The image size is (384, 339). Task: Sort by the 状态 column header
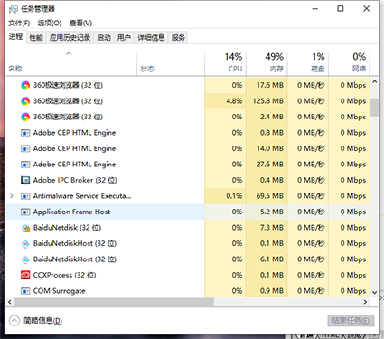click(x=171, y=63)
